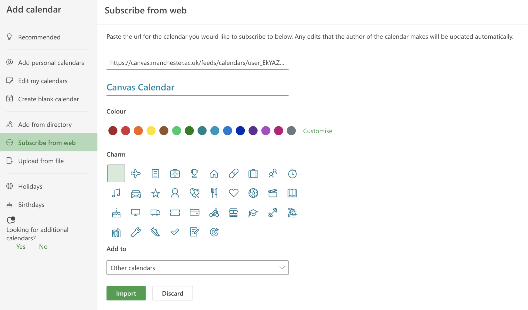Select the airplane charm icon

point(136,173)
